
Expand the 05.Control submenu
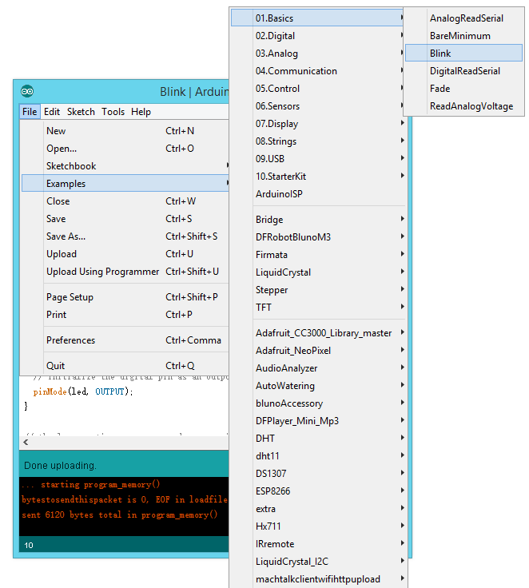pyautogui.click(x=317, y=89)
